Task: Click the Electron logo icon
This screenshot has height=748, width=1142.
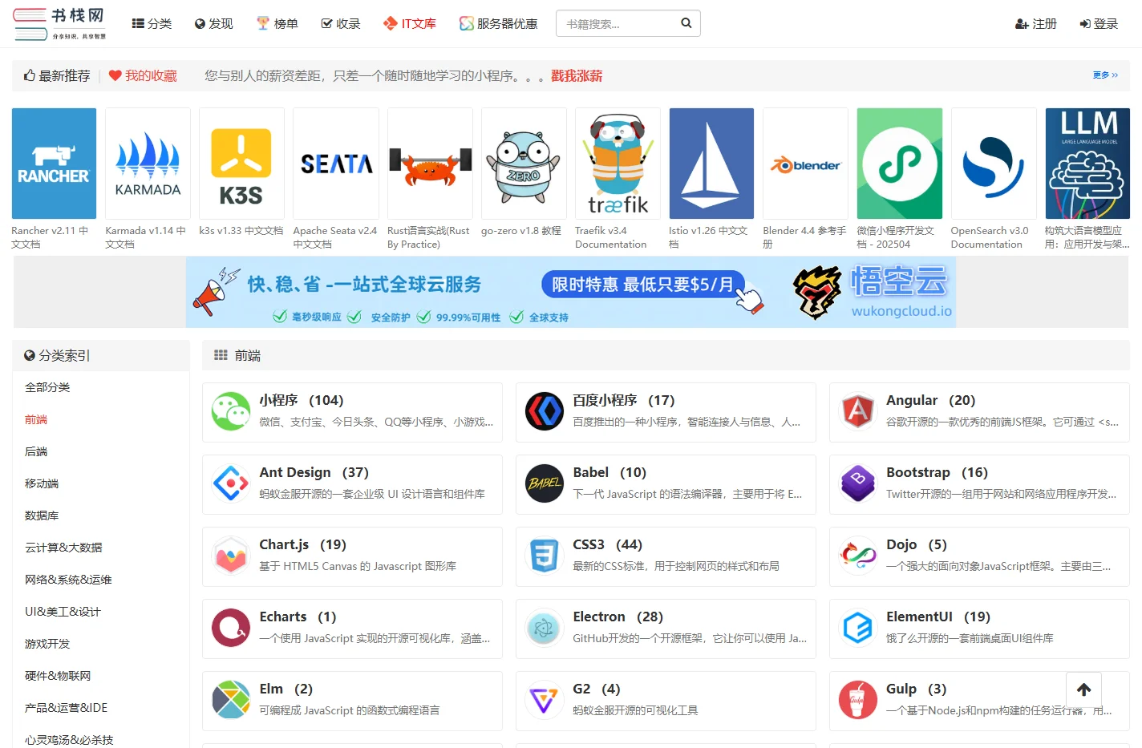Action: pyautogui.click(x=545, y=629)
